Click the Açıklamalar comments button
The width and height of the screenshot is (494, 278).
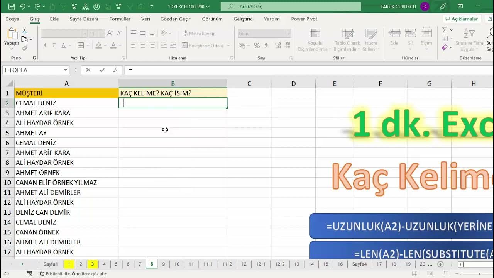point(462,19)
